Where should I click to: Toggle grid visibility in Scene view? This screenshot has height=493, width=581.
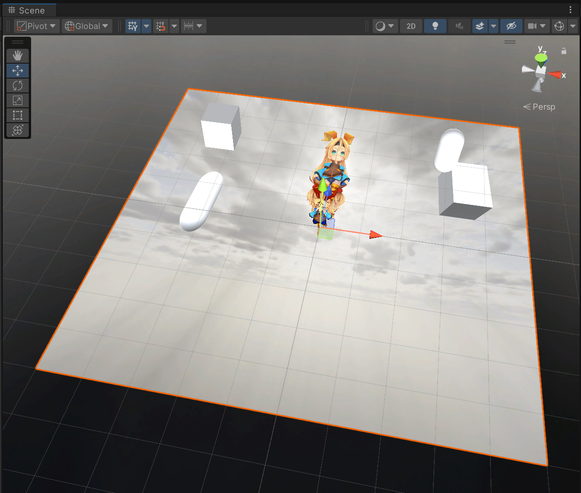[x=133, y=26]
